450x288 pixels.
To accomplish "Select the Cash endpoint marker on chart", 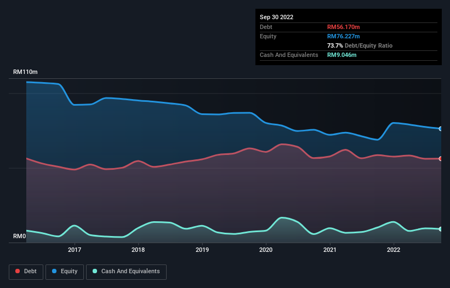I will [x=441, y=229].
